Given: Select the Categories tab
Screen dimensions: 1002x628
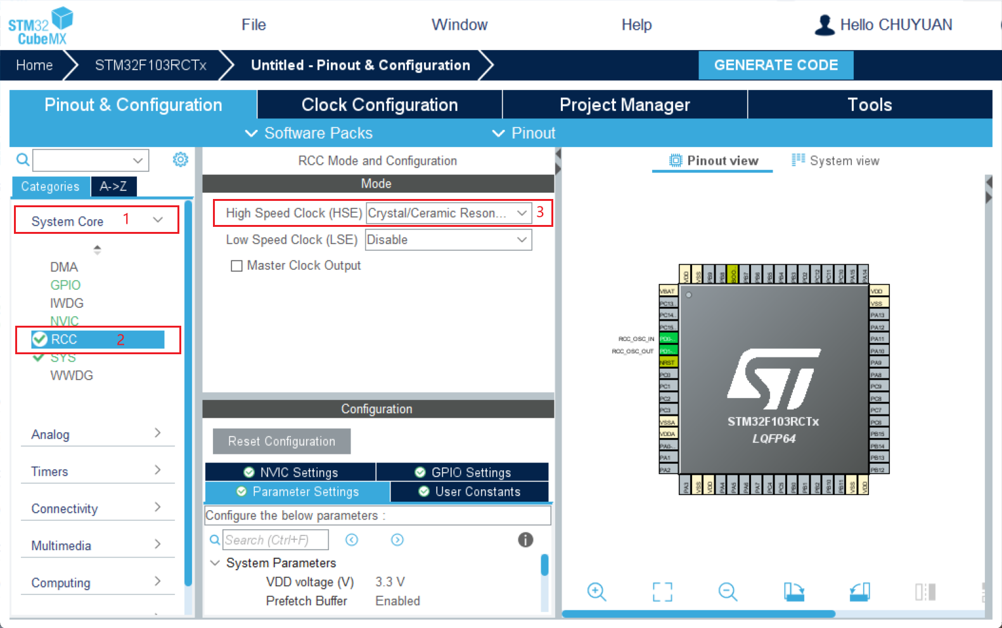Looking at the screenshot, I should 50,186.
